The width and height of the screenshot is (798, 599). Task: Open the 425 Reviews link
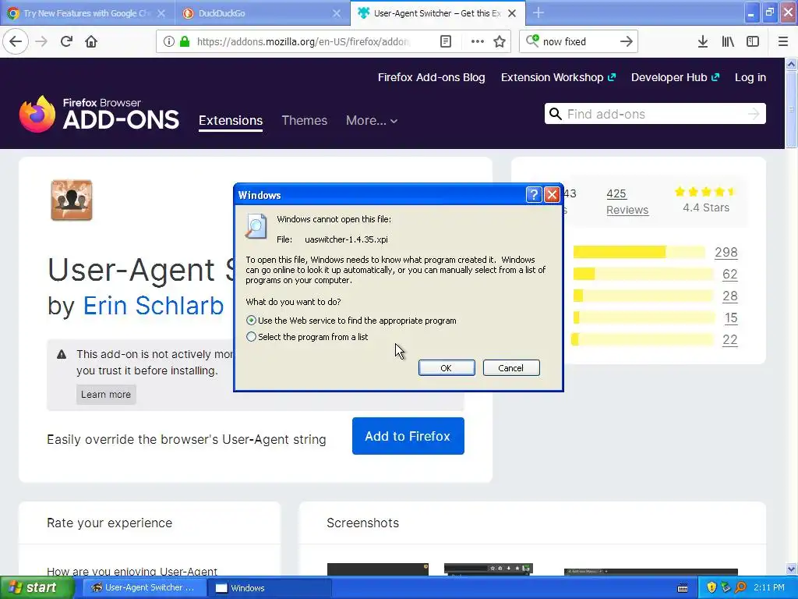(x=627, y=202)
